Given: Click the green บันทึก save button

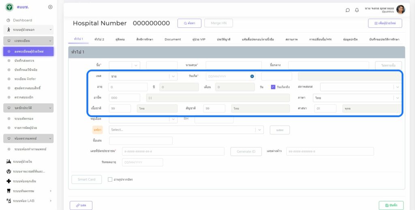Looking at the screenshot, I should [x=391, y=206].
